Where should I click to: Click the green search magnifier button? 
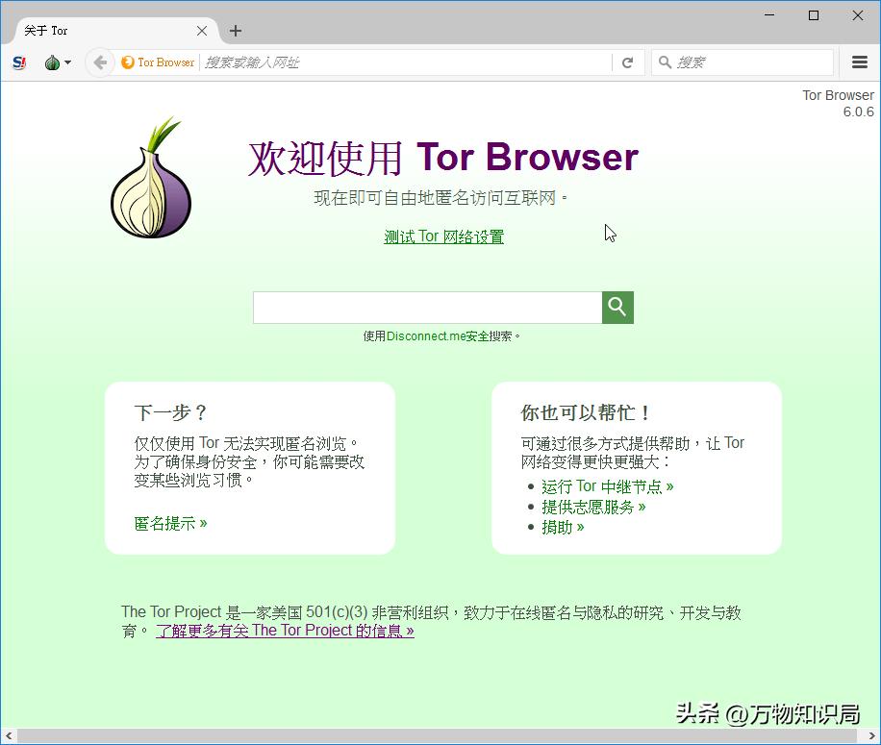pyautogui.click(x=617, y=308)
